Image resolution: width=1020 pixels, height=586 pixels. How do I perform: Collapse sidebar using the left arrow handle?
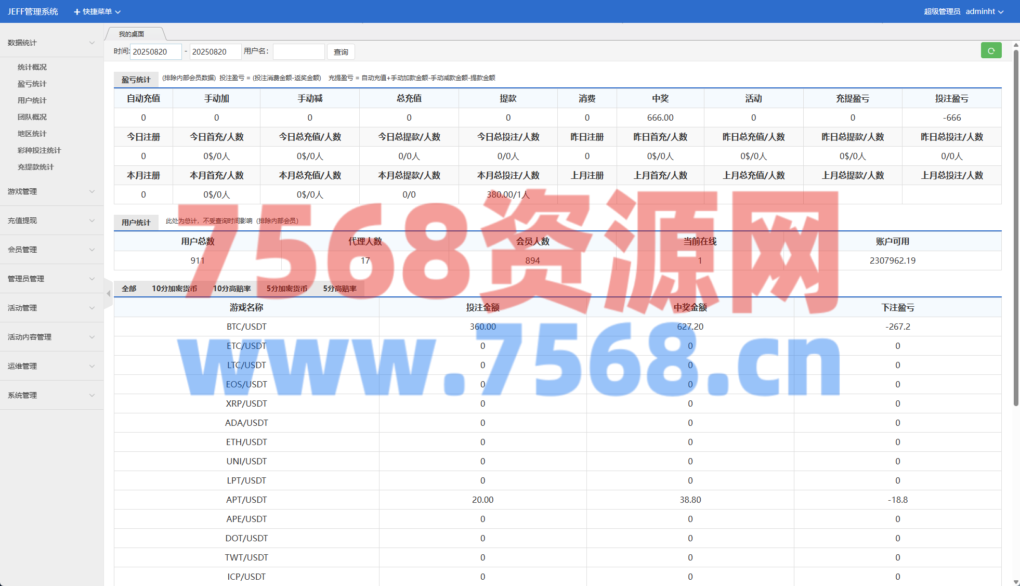(x=108, y=294)
